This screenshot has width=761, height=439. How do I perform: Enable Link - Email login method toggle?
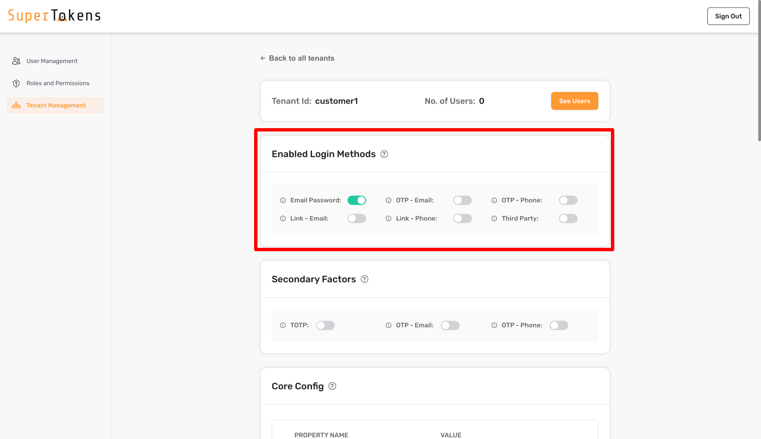(356, 219)
